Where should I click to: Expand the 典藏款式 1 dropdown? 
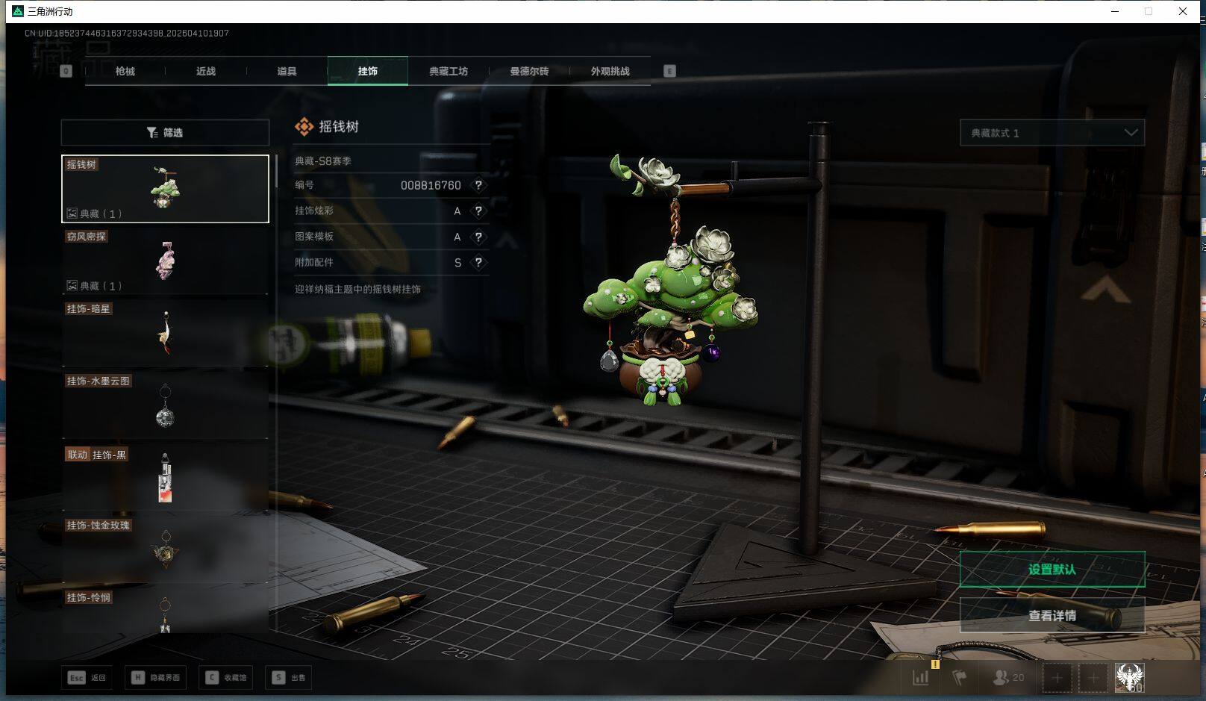pyautogui.click(x=1052, y=133)
